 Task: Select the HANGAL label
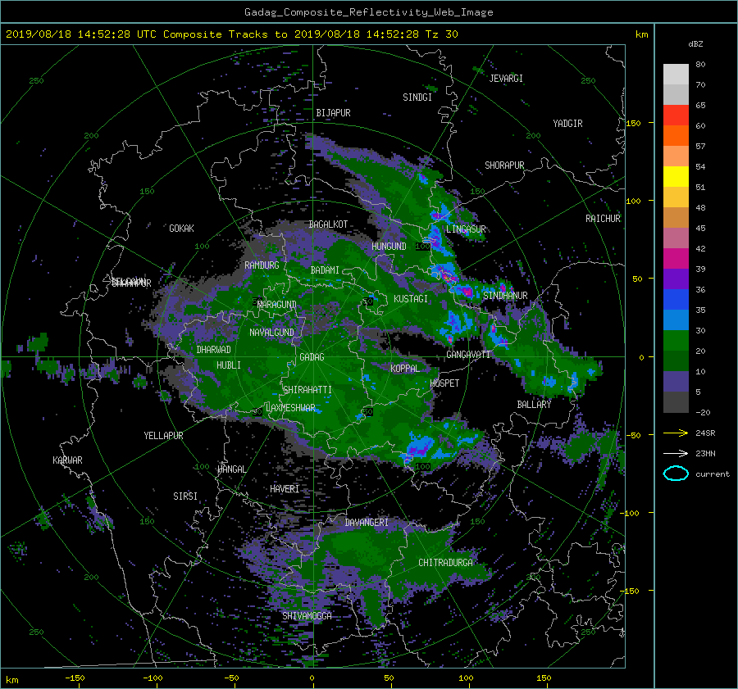coord(231,469)
